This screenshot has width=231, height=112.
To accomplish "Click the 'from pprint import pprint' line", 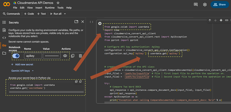I will pyautogui.click(x=121, y=40).
